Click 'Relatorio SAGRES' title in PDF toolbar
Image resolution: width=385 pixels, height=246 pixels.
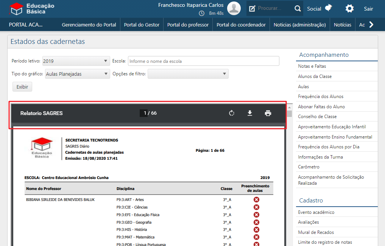click(x=42, y=113)
